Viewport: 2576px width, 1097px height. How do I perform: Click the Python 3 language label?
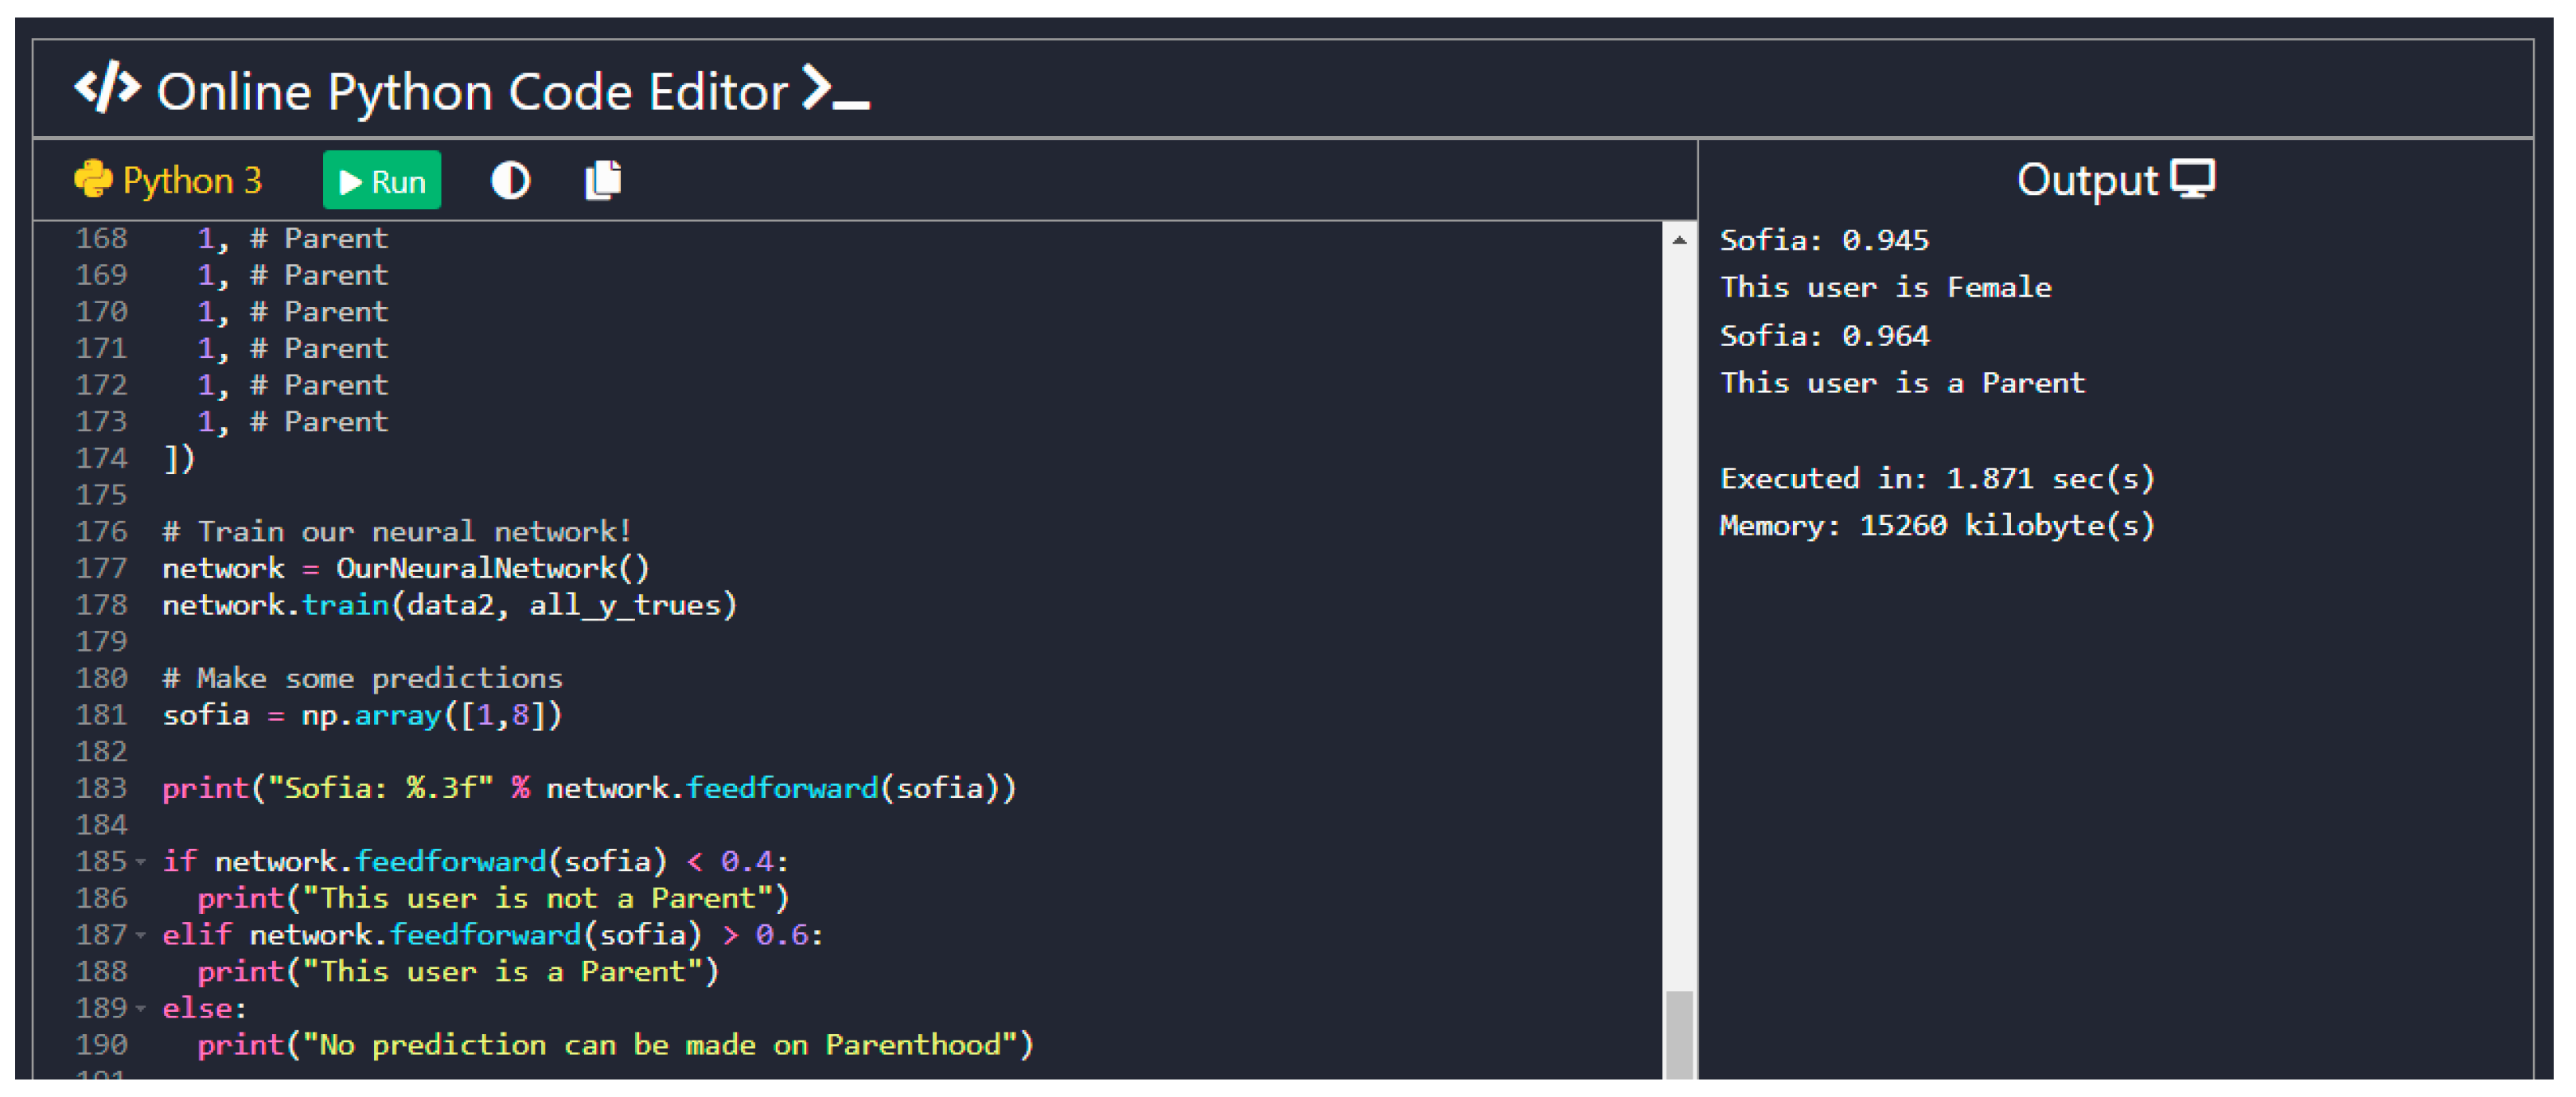pyautogui.click(x=191, y=181)
